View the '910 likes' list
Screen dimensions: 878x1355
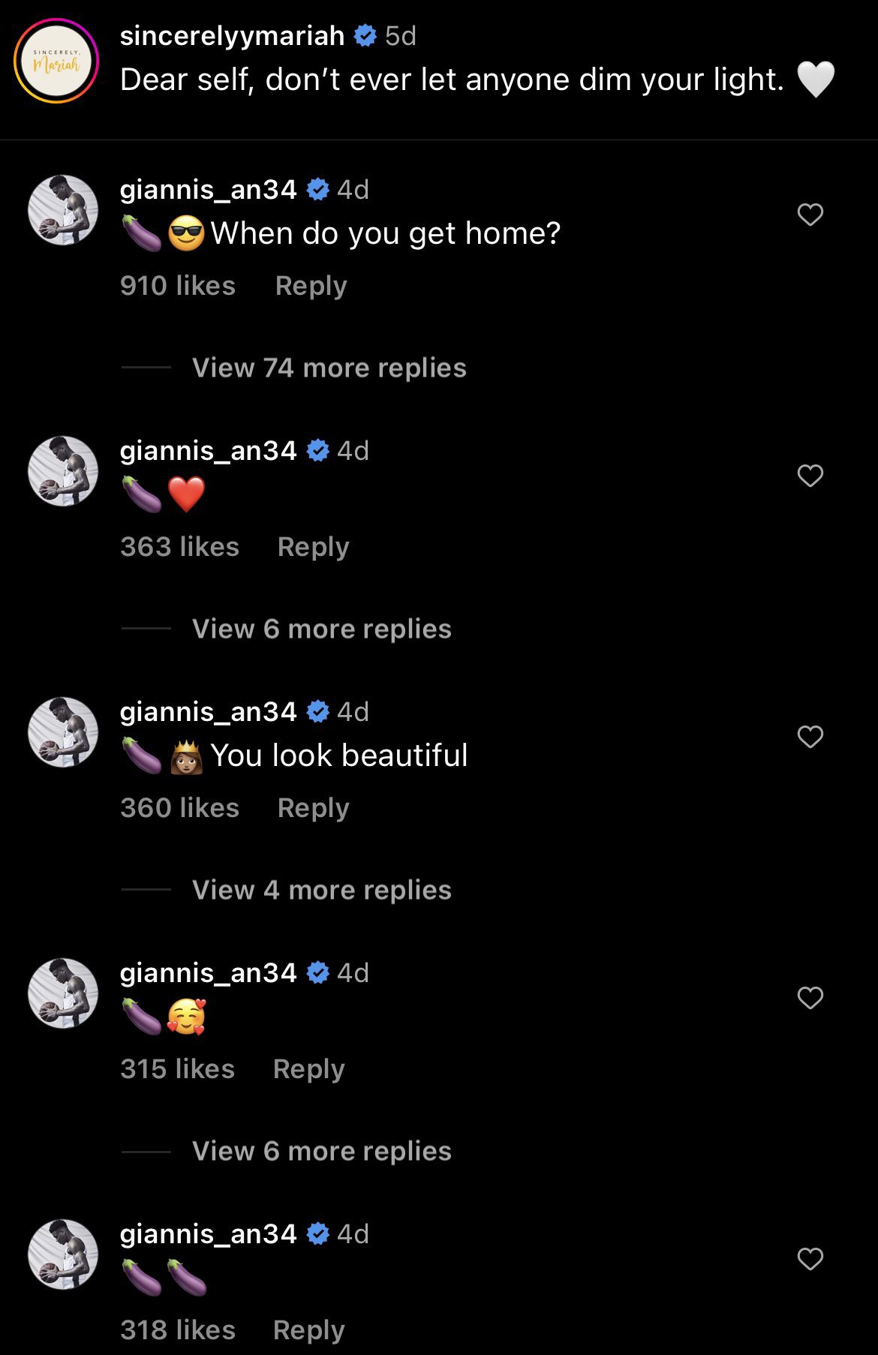point(178,286)
